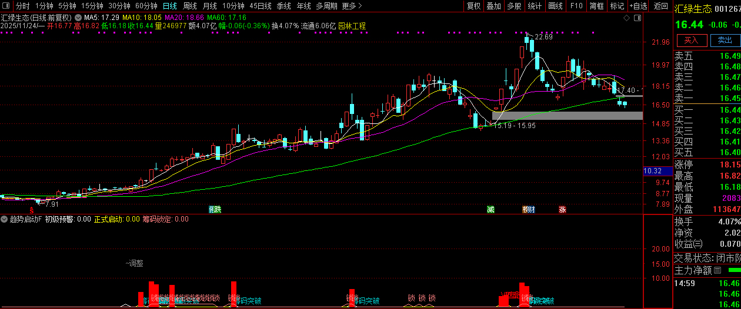Activate the 画线 drawing tool
The width and height of the screenshot is (741, 309).
click(x=555, y=6)
